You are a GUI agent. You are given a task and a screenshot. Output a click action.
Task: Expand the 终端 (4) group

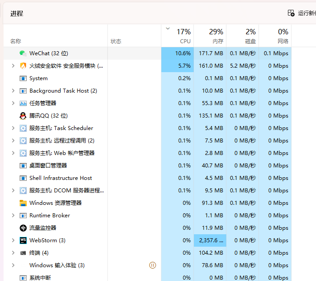tap(13, 253)
